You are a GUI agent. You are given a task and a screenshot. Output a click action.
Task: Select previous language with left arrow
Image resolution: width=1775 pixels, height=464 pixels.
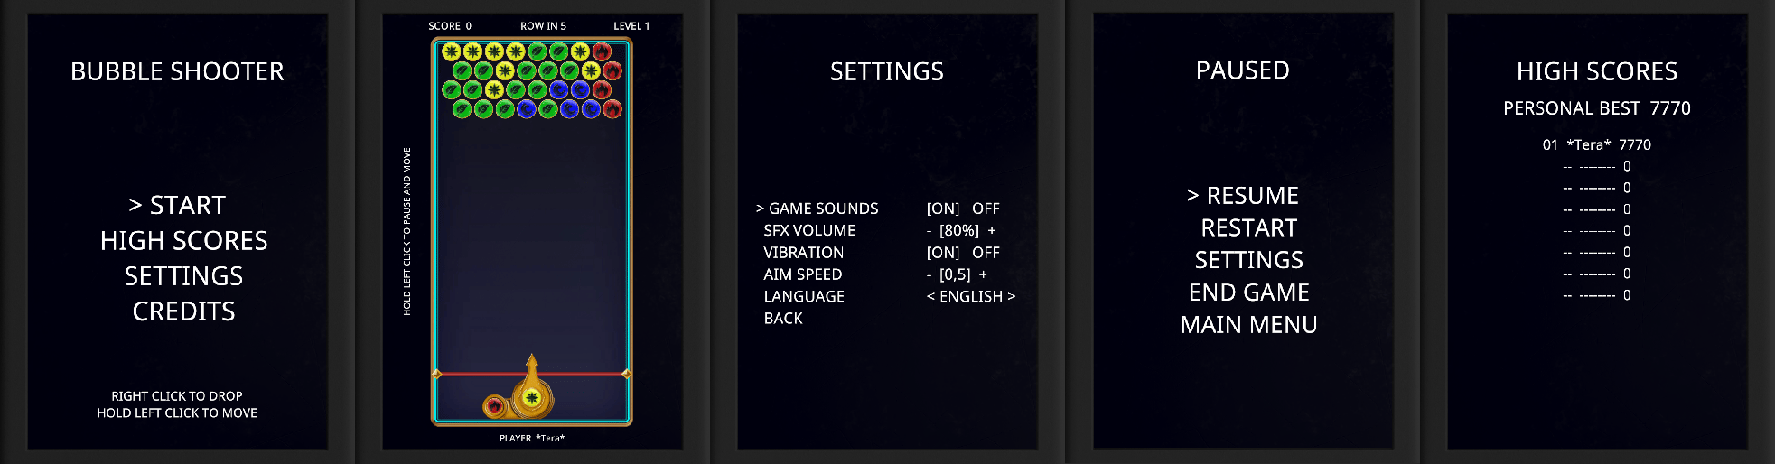pyautogui.click(x=930, y=296)
